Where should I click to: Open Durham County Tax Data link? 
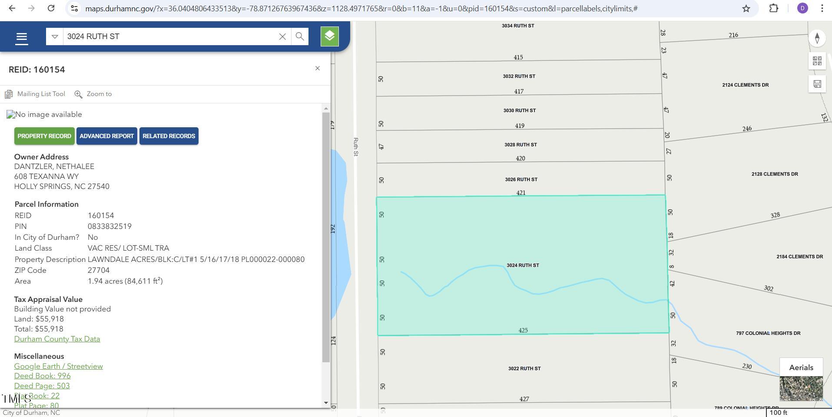57,339
